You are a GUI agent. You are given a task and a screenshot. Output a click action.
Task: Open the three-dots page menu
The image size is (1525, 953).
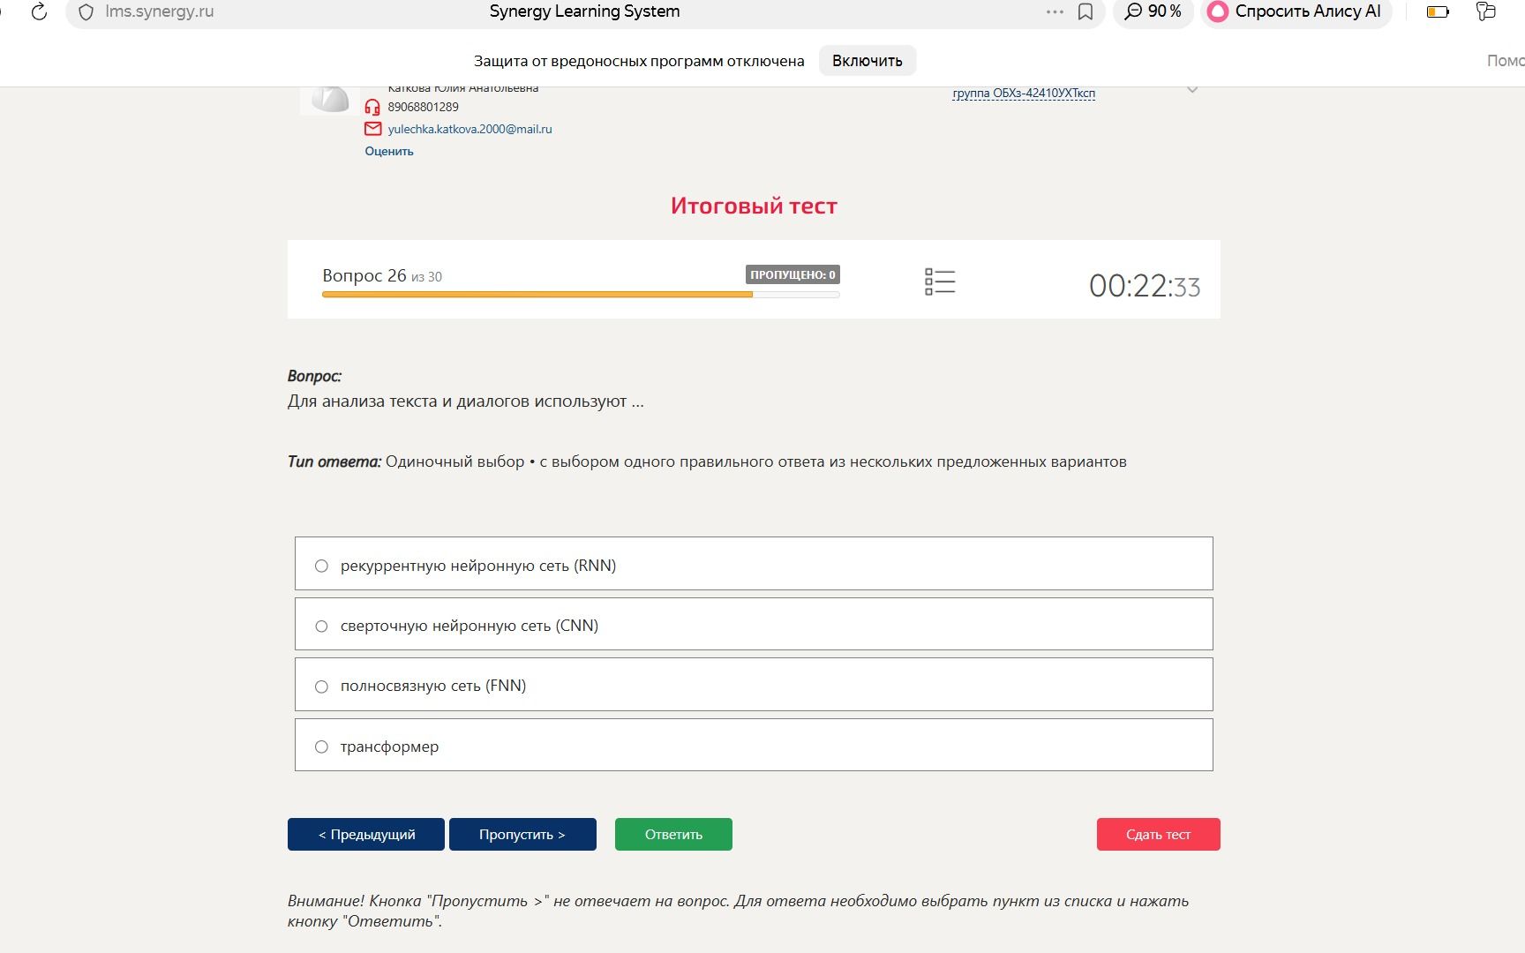pos(1055,11)
